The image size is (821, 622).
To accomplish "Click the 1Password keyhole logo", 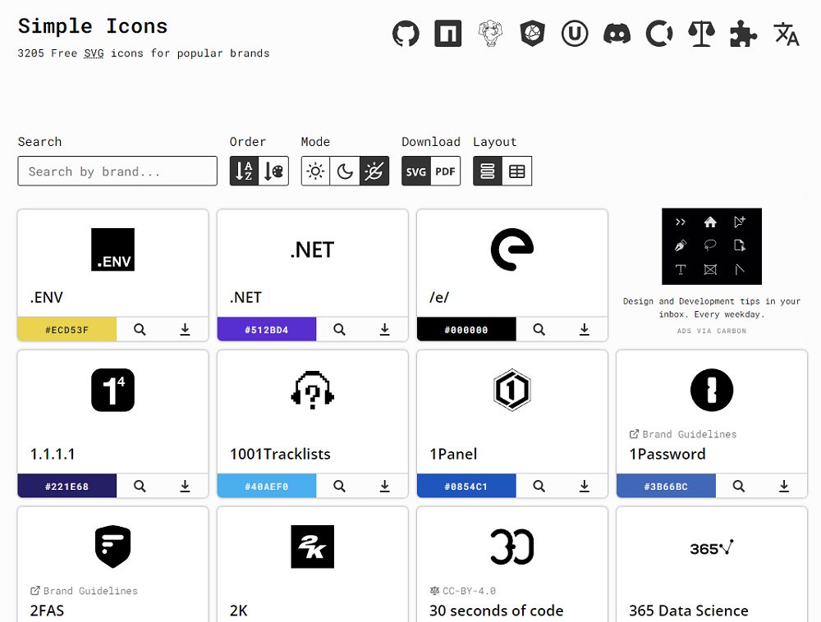I will (712, 391).
